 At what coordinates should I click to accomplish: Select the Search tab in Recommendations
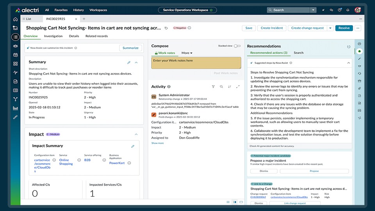298,53
